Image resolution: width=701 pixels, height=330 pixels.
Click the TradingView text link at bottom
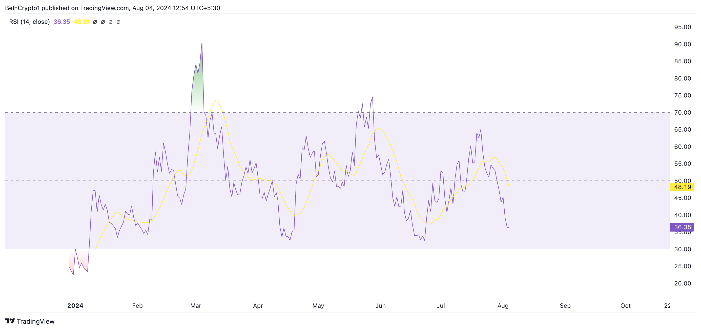click(x=35, y=321)
